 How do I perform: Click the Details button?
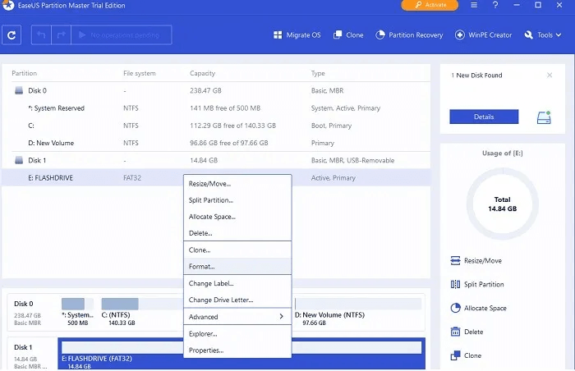pos(484,117)
